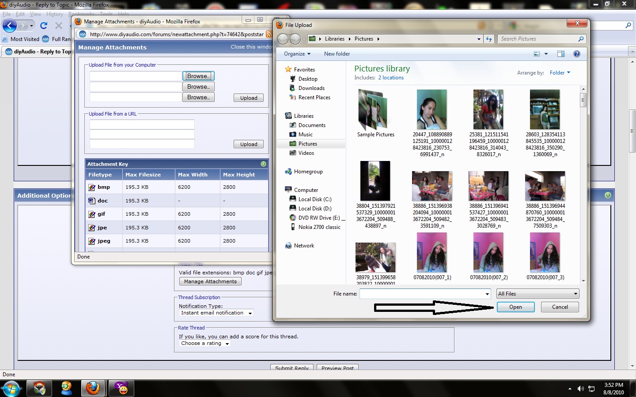Screen dimensions: 636x397
Task: Click the Reload icon in Firefox
Action: [43, 26]
